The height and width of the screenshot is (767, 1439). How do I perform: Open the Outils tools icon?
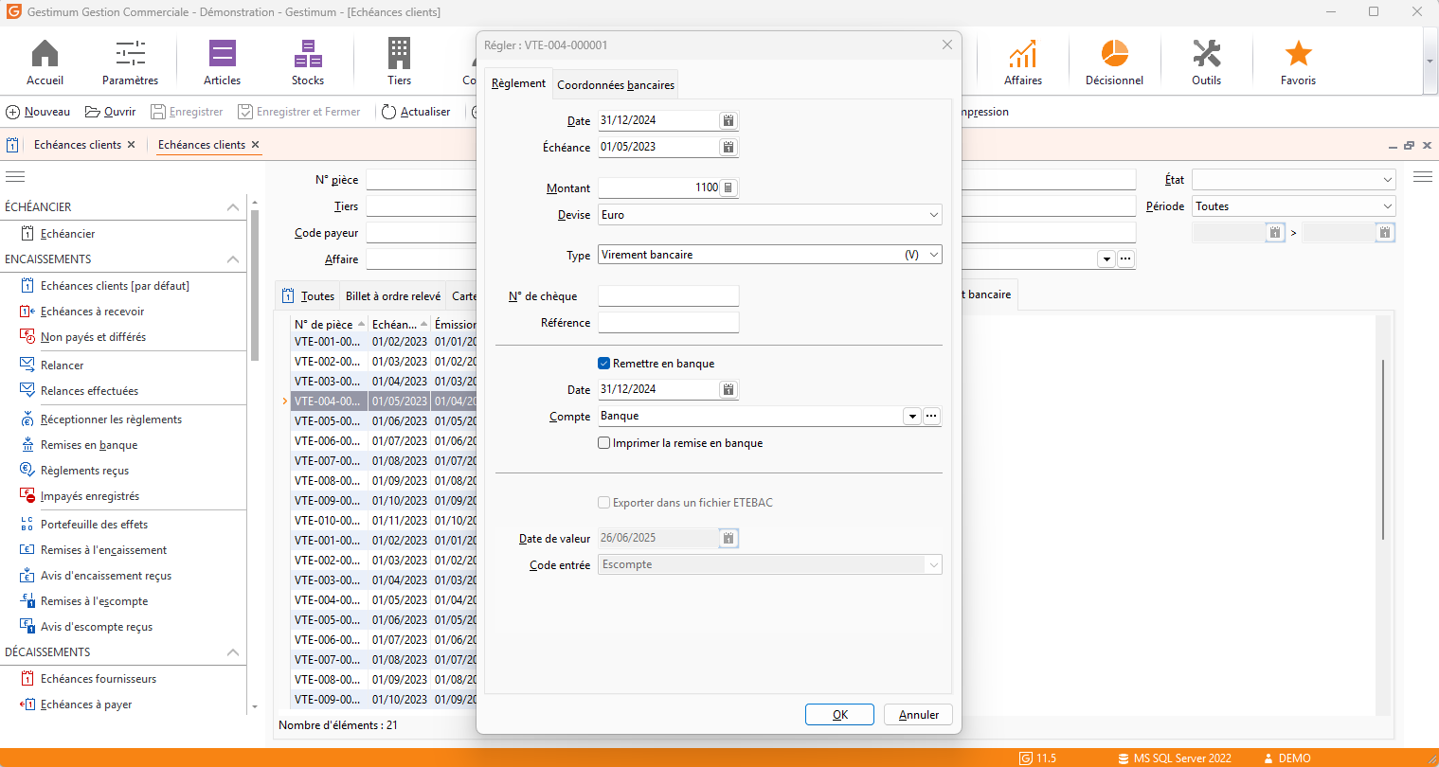(1206, 62)
